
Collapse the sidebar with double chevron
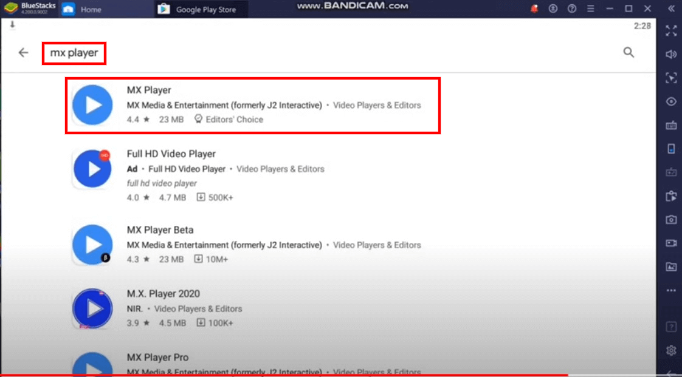[x=671, y=8]
